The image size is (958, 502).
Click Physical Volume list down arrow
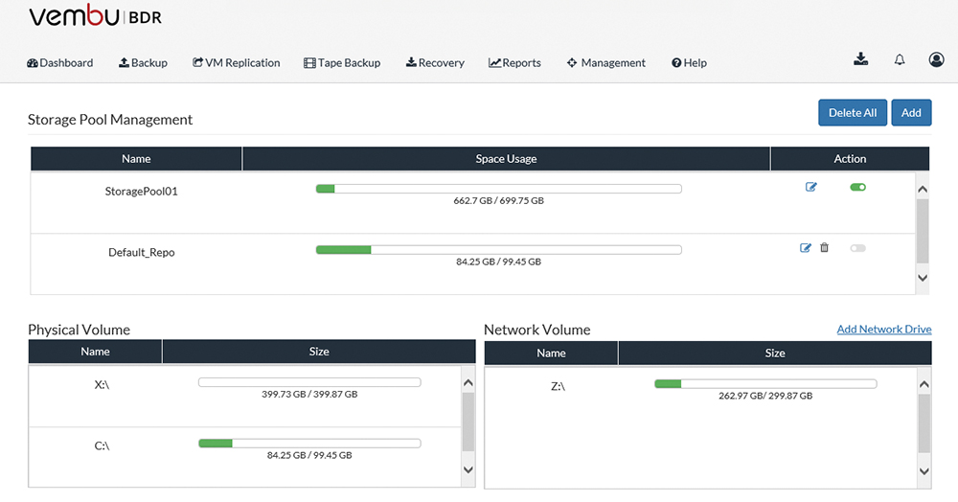468,469
